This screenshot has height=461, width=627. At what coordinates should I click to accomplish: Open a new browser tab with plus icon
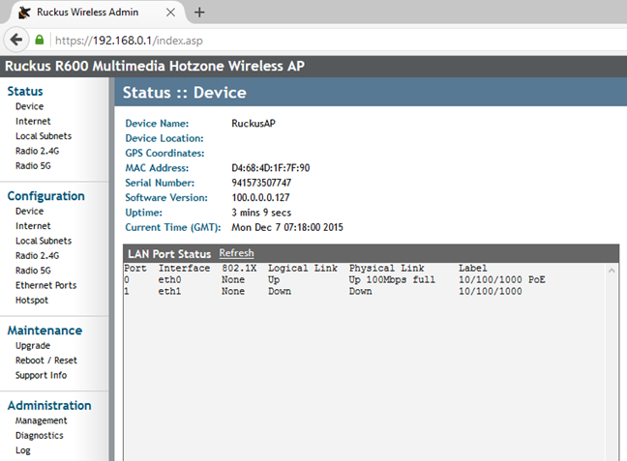(199, 13)
